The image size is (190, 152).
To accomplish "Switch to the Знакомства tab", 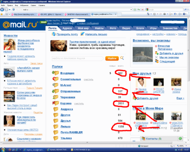I will click(170, 28).
